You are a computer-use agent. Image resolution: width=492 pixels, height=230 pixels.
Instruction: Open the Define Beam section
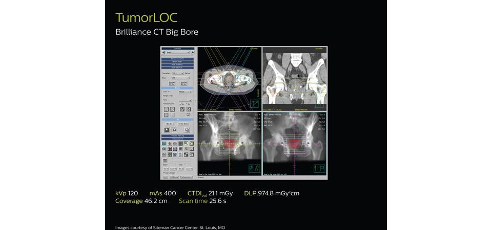pyautogui.click(x=178, y=61)
